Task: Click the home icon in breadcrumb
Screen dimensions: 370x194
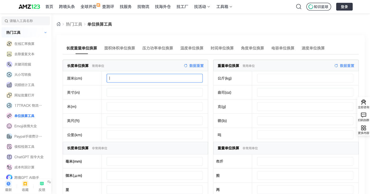Action: coord(59,24)
